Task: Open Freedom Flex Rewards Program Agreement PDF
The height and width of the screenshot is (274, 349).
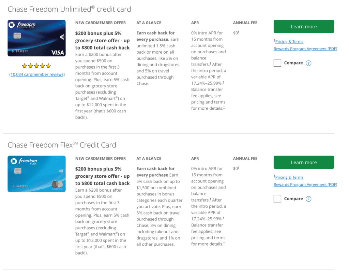Action: coord(305,184)
